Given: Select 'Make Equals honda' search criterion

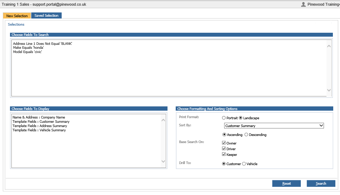Looking at the screenshot, I should tap(29, 48).
